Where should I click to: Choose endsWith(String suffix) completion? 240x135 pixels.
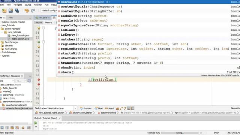point(148,16)
